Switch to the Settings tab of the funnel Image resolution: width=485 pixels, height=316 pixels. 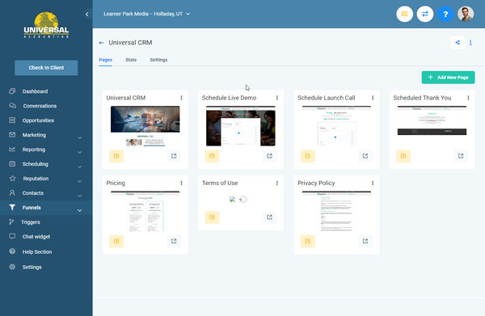(x=158, y=60)
